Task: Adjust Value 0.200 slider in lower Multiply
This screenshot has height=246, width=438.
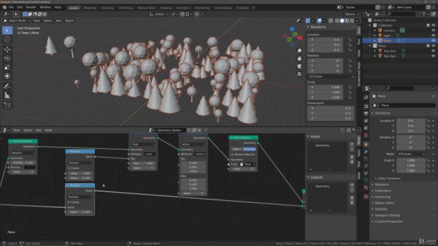Action: click(x=80, y=212)
